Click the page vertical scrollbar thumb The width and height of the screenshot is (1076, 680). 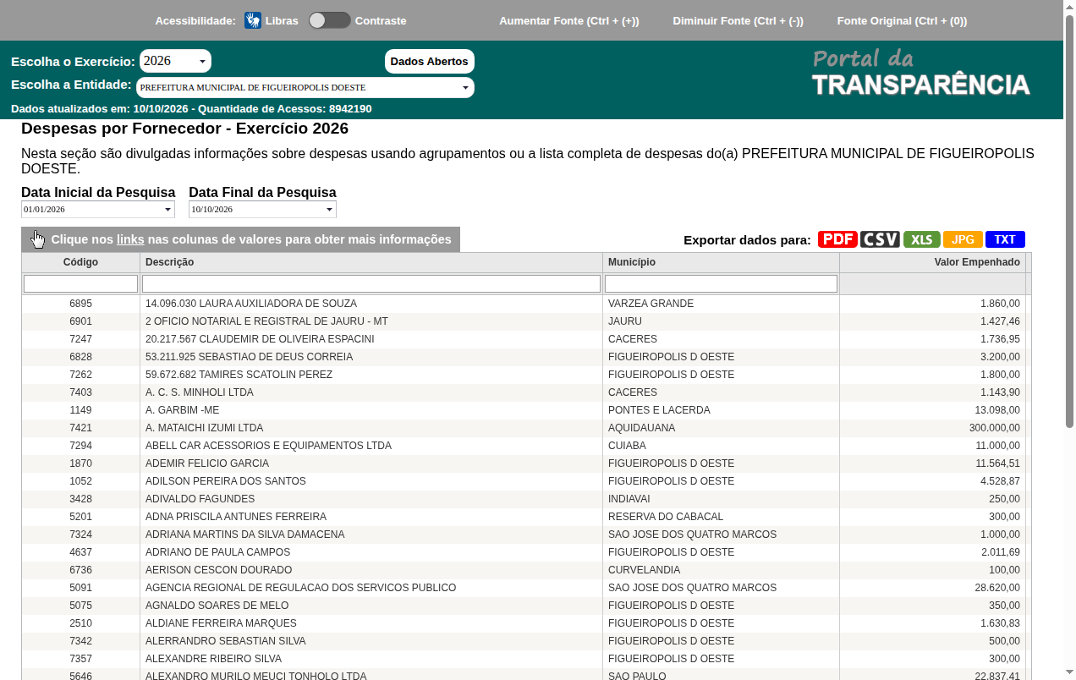[1069, 220]
